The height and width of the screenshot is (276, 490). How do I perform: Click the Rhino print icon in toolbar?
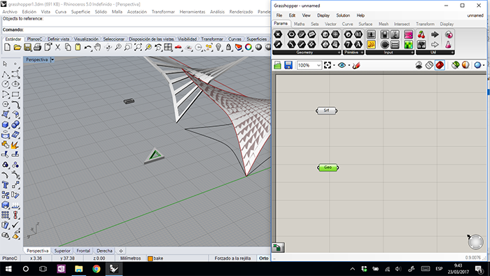[x=37, y=48]
